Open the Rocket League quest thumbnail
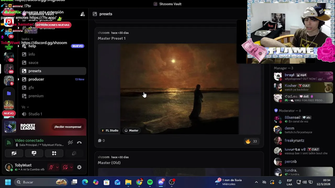The image size is (335, 188). click(10, 127)
